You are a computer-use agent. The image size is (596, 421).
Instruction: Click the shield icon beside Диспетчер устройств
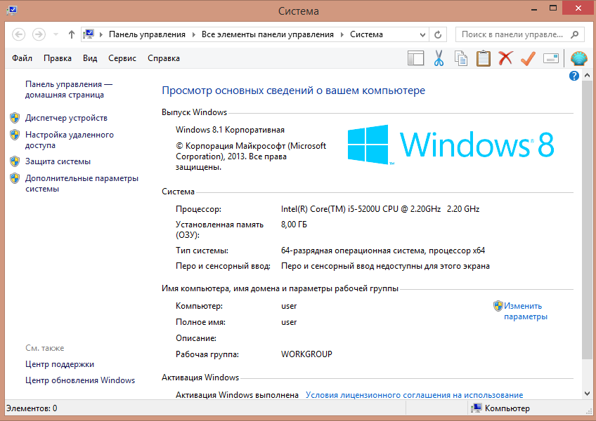point(15,118)
